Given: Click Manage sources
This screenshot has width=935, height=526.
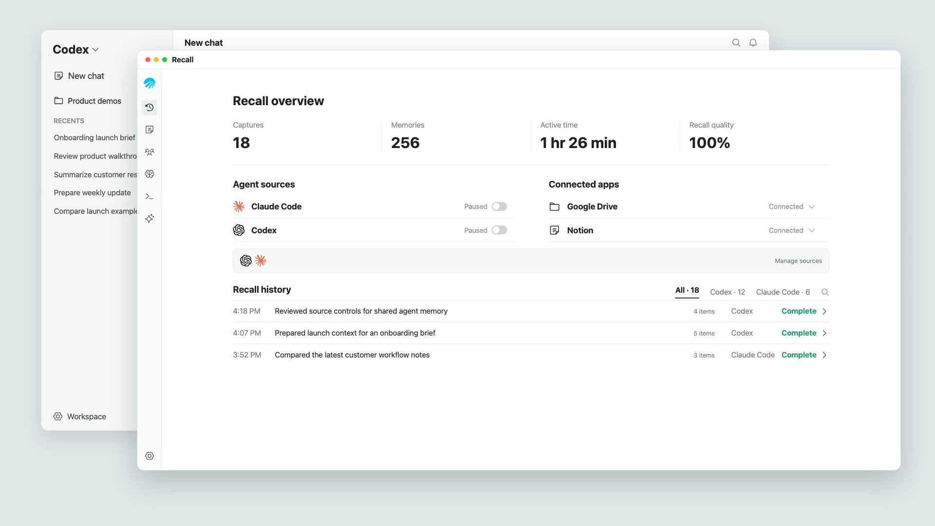Looking at the screenshot, I should pyautogui.click(x=798, y=261).
